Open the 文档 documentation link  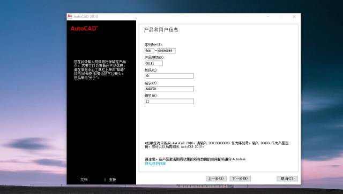pos(84,180)
